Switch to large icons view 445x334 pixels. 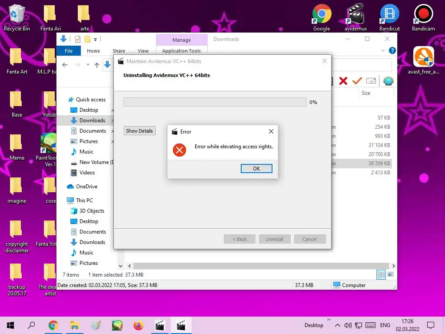click(391, 274)
